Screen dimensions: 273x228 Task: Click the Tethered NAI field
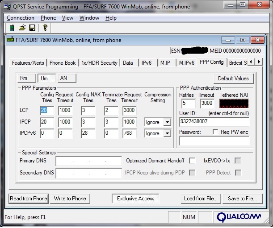(x=234, y=104)
